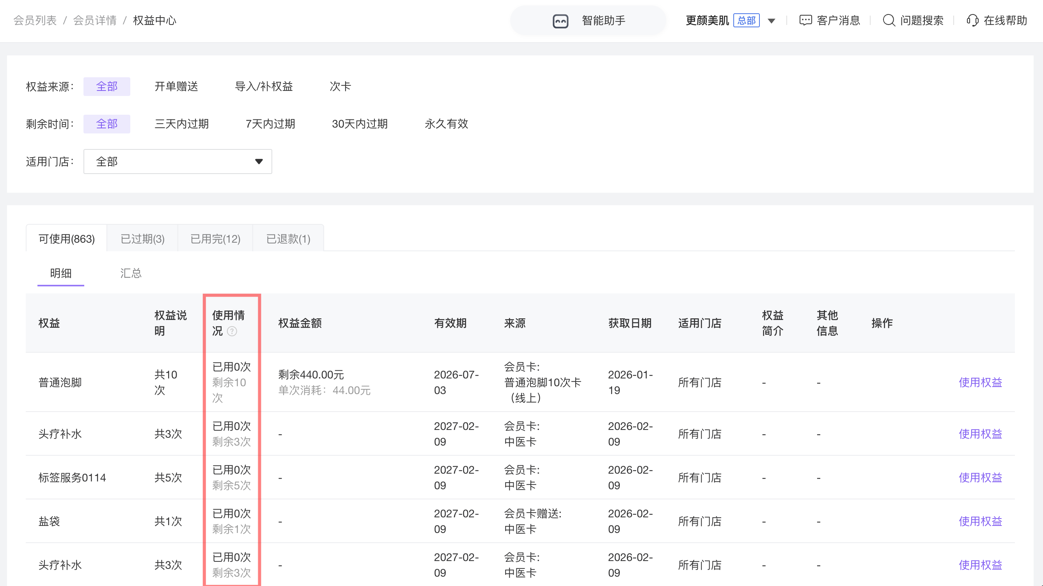Click the 问题搜索 magnifier icon

(x=888, y=20)
